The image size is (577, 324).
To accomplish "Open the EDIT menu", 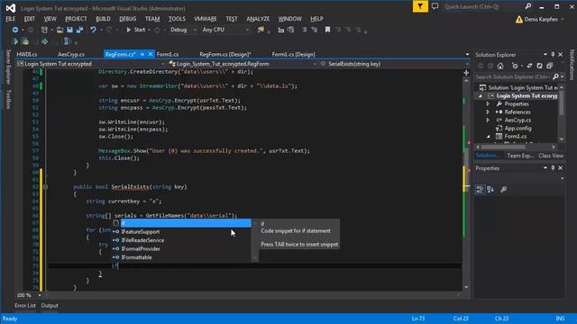I will [x=30, y=19].
